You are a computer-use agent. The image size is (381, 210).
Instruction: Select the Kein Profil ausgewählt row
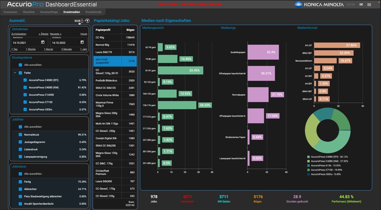[x=115, y=61]
